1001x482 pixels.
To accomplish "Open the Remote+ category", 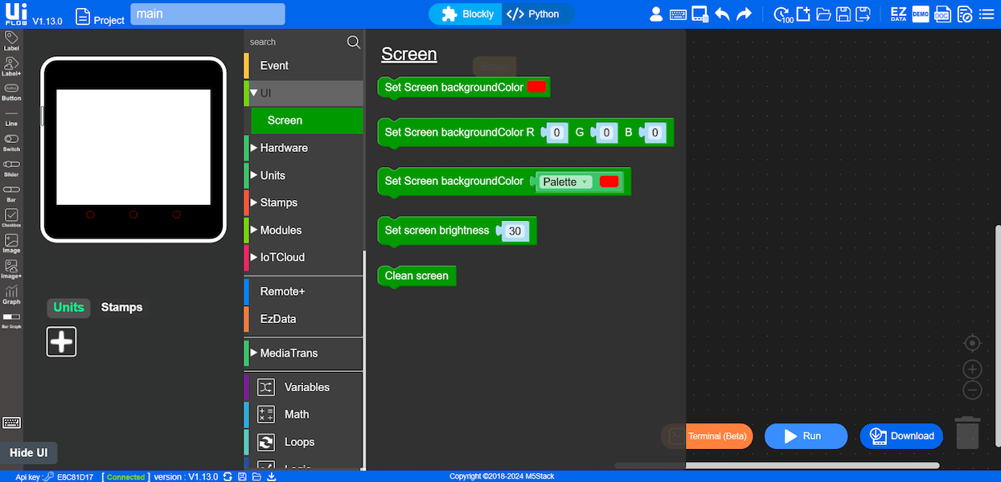I will (303, 292).
